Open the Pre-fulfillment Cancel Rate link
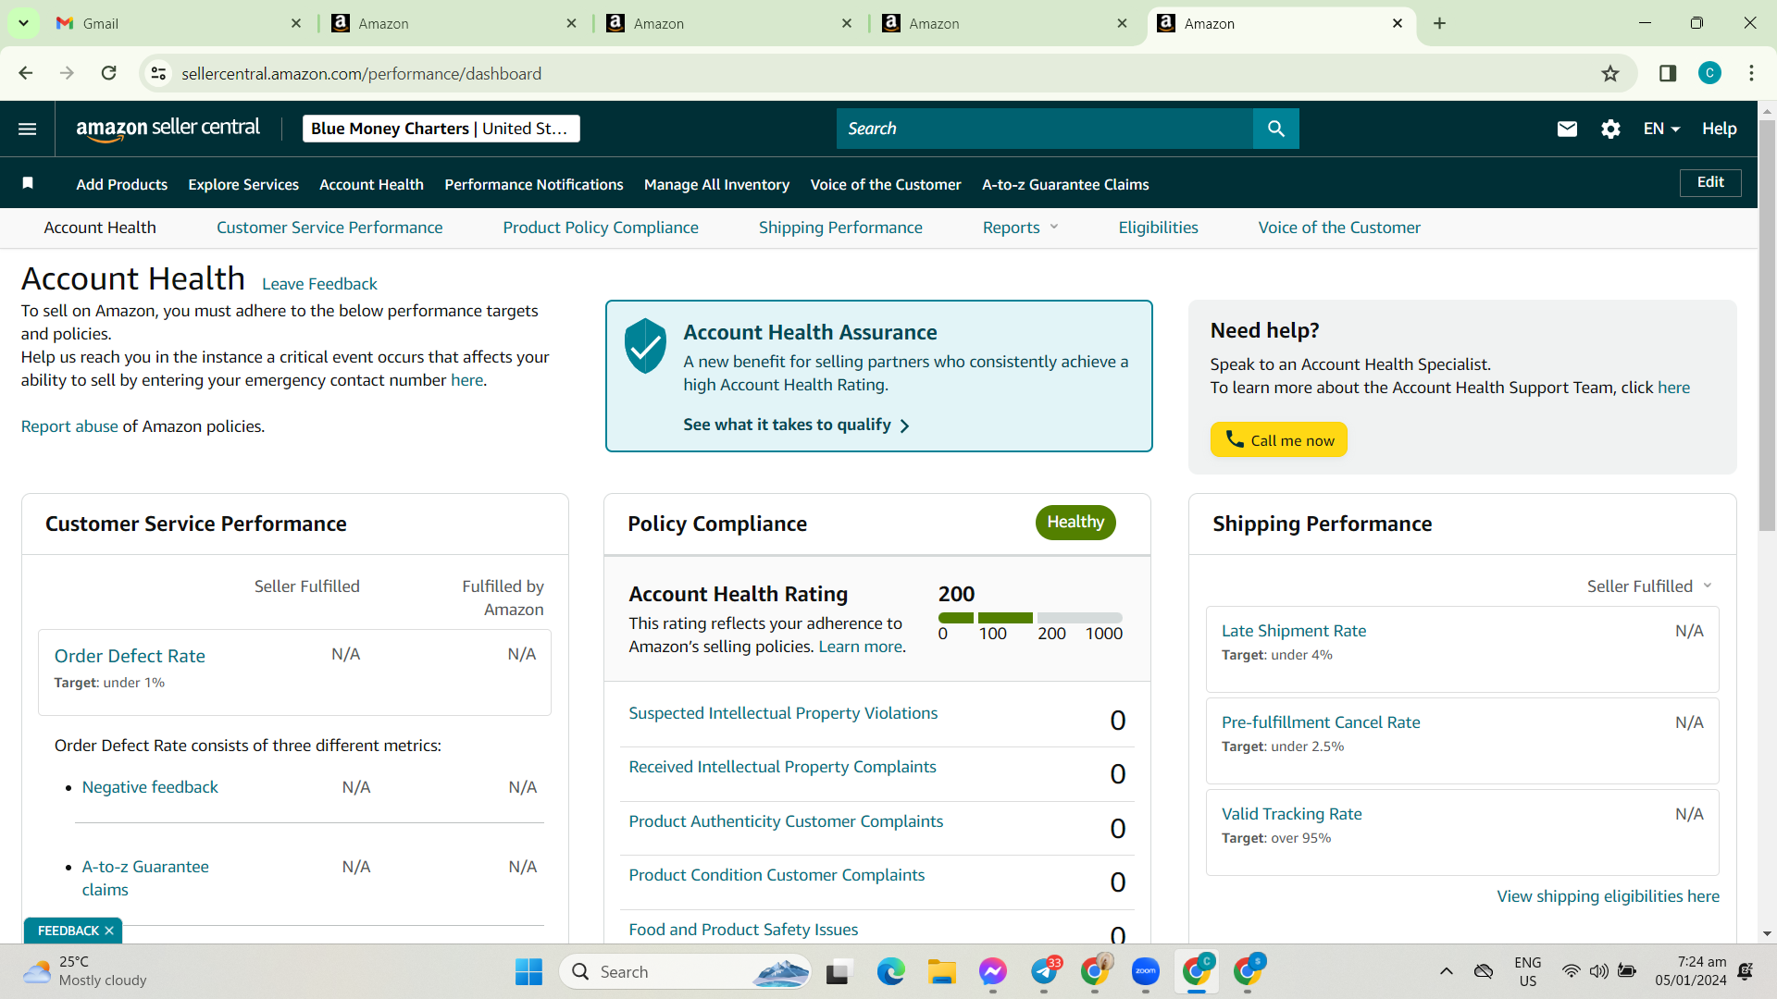 click(1321, 722)
